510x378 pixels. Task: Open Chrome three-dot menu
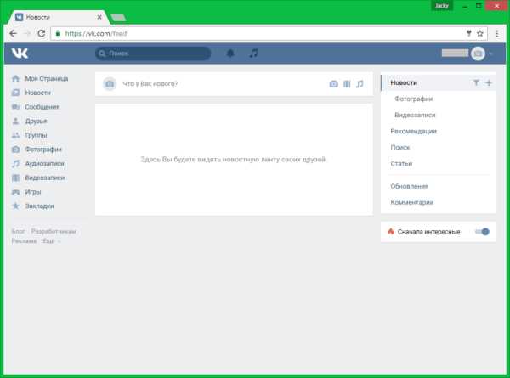click(497, 33)
